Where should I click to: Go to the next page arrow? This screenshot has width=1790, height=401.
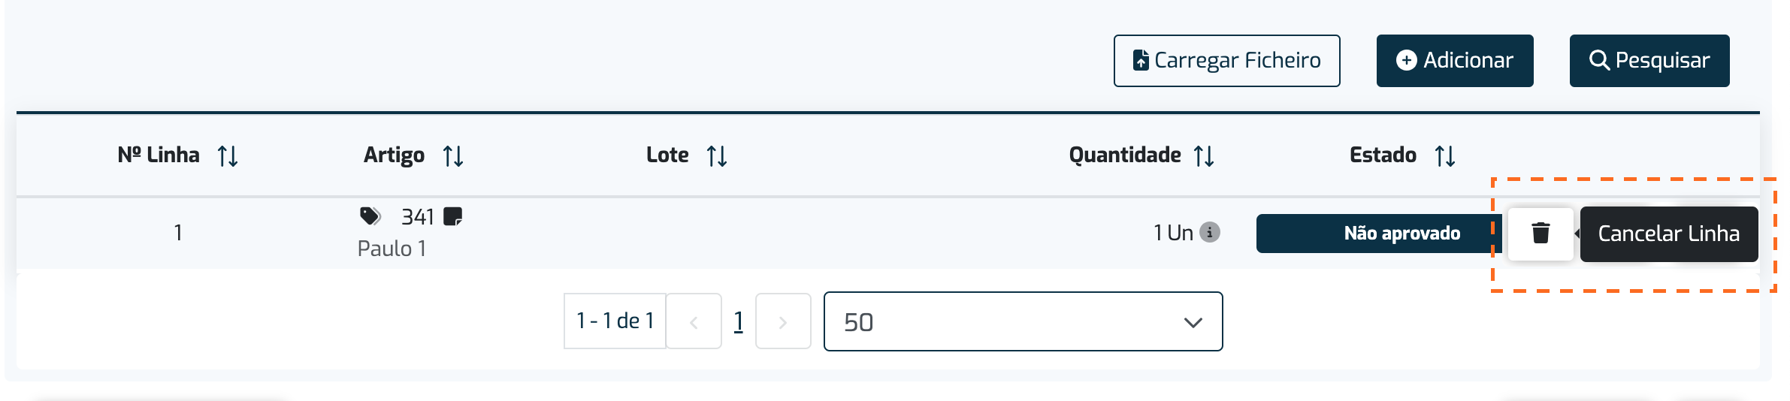point(783,321)
